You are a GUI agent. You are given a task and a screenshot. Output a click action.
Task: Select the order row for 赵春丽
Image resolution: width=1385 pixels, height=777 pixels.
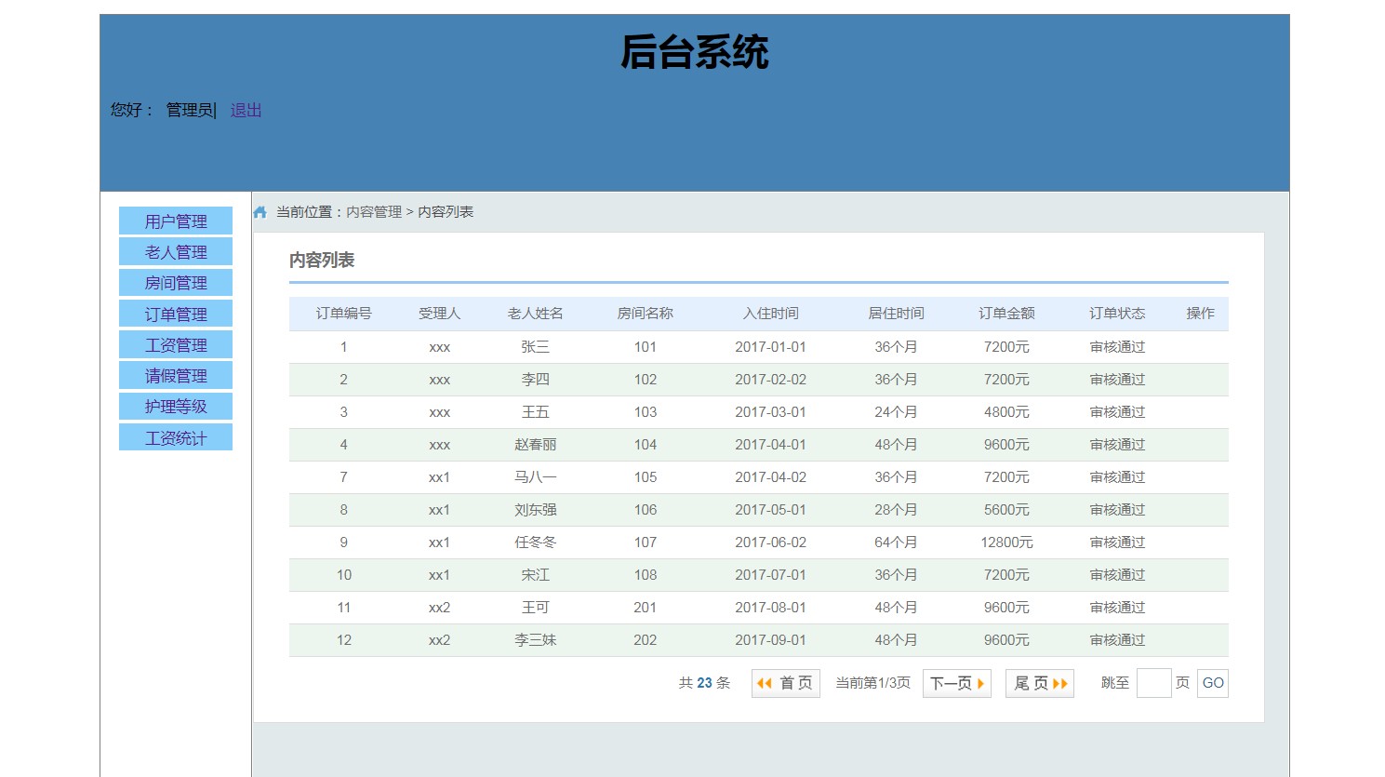tap(535, 445)
